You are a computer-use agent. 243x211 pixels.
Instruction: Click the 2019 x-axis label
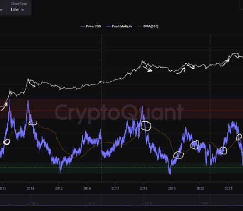coord(172,188)
